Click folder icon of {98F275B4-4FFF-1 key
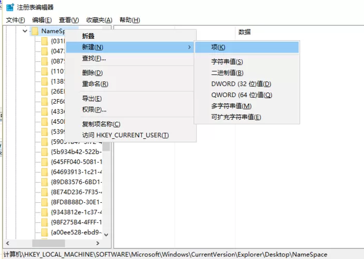Image resolution: width=364 pixels, height=259 pixels. tap(44, 222)
